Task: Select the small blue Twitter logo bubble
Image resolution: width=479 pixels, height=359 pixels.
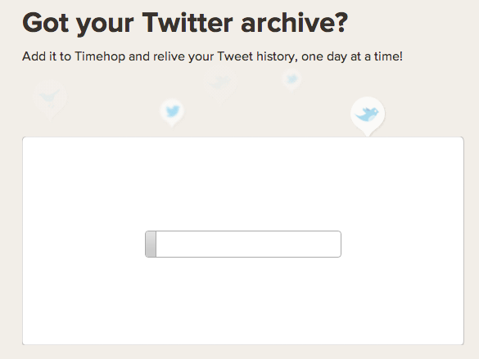Action: point(172,112)
